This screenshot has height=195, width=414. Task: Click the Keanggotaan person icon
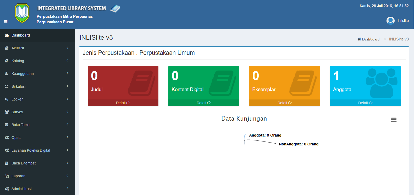(7, 74)
